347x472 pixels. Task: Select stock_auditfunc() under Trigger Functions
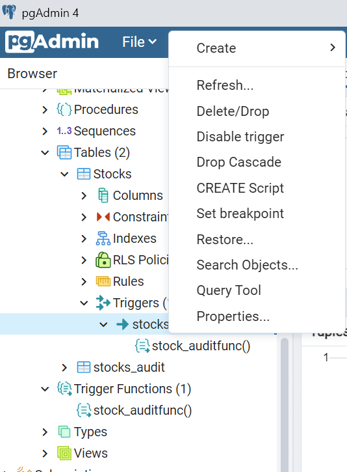[x=142, y=410]
